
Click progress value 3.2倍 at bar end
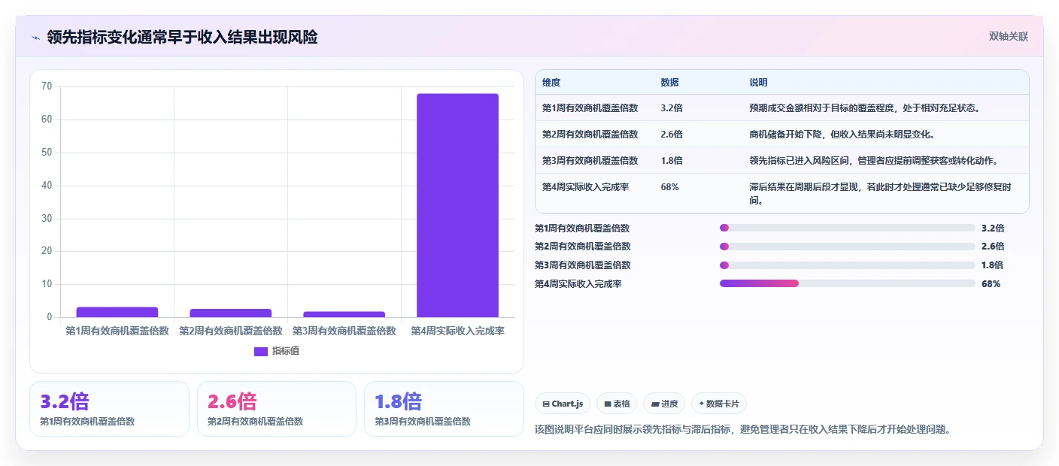pyautogui.click(x=993, y=228)
